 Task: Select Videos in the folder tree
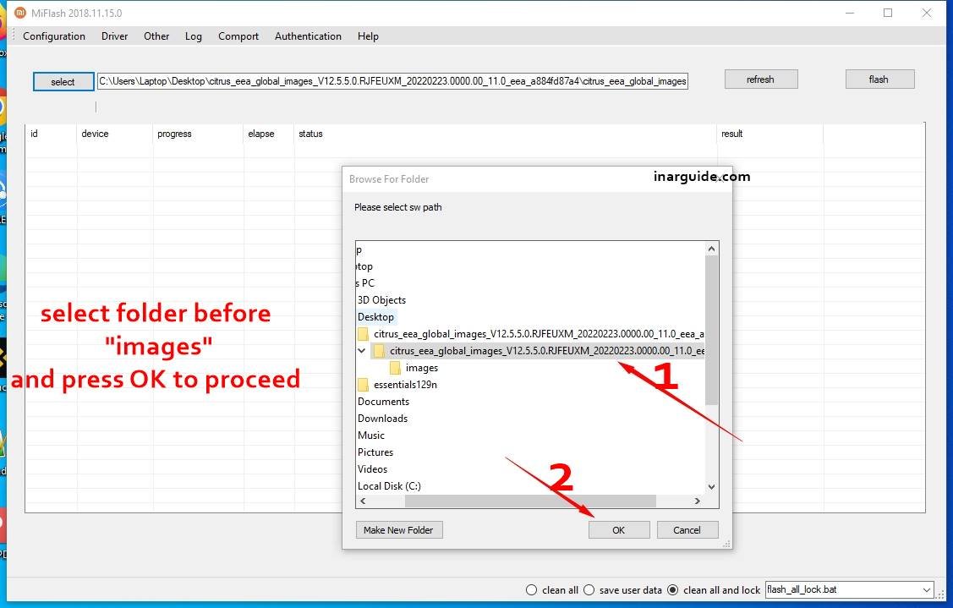pyautogui.click(x=373, y=470)
